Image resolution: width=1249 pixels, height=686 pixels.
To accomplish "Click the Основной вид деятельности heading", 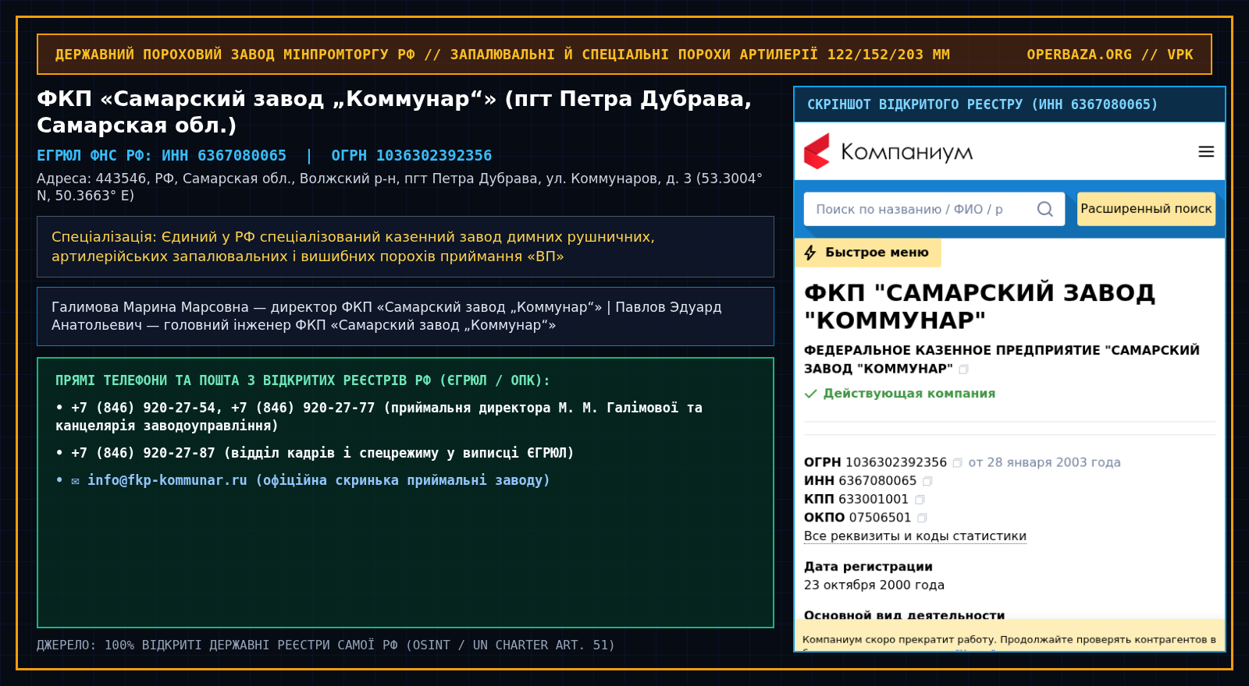I will pyautogui.click(x=904, y=615).
